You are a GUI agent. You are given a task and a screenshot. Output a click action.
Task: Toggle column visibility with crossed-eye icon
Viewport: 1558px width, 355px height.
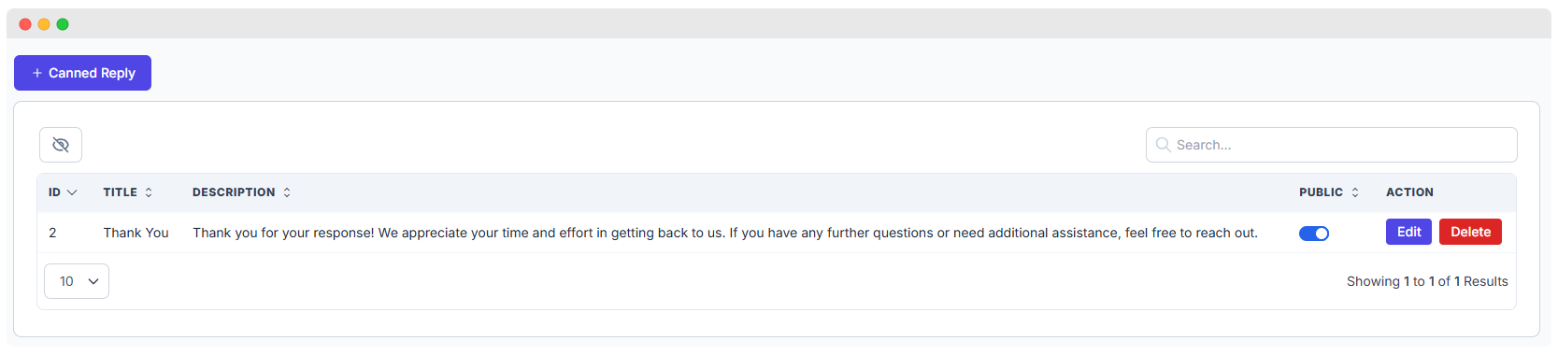61,145
